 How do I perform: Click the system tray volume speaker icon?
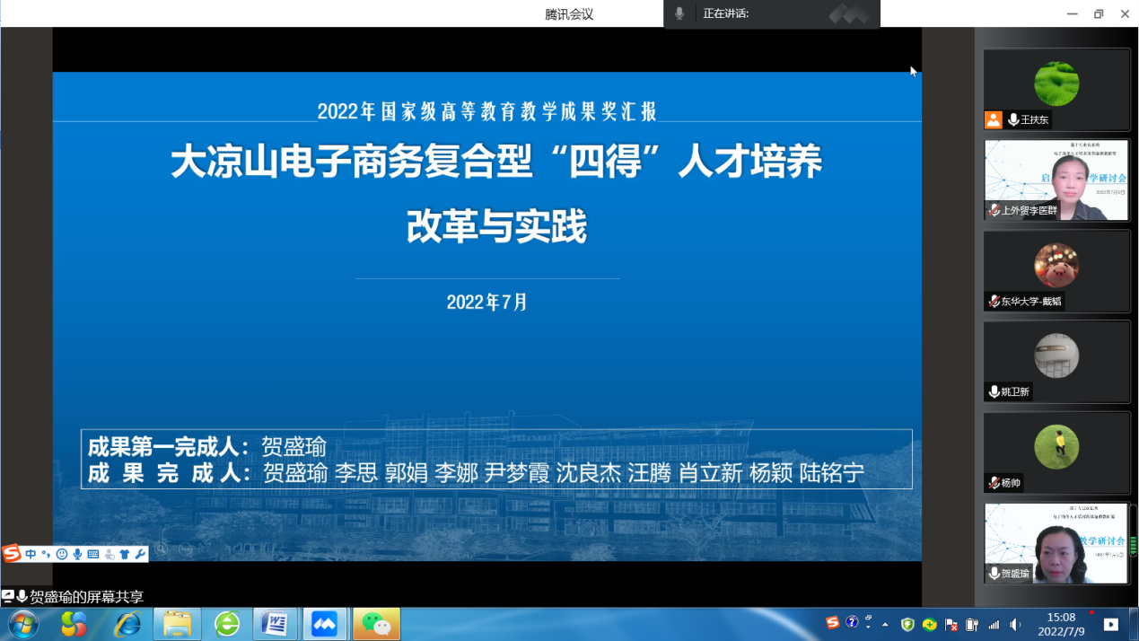click(1015, 624)
